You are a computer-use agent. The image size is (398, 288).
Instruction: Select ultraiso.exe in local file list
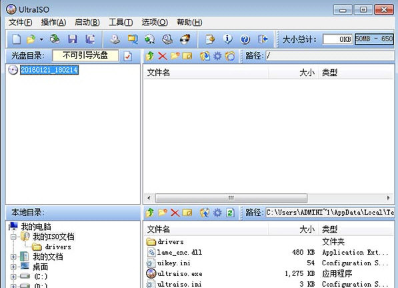pyautogui.click(x=179, y=273)
